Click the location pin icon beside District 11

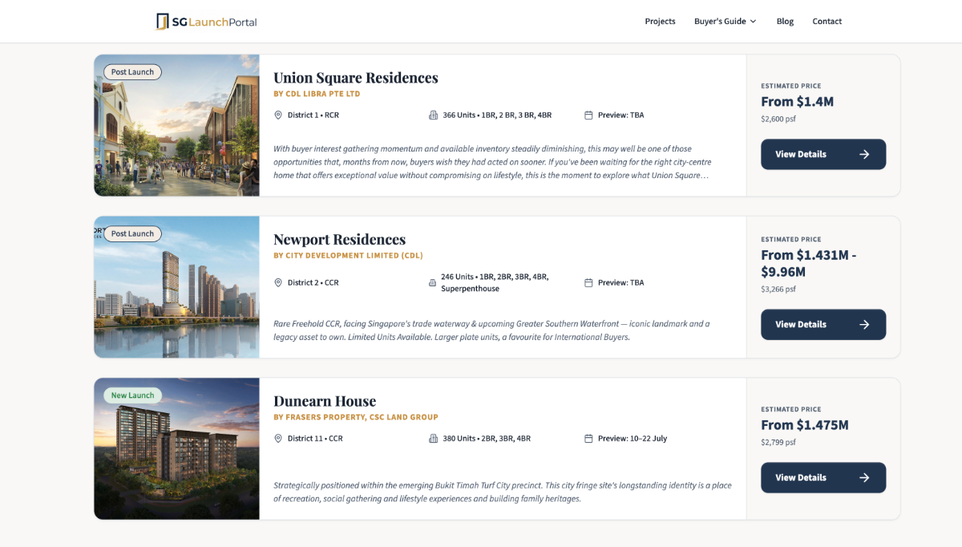pyautogui.click(x=278, y=439)
